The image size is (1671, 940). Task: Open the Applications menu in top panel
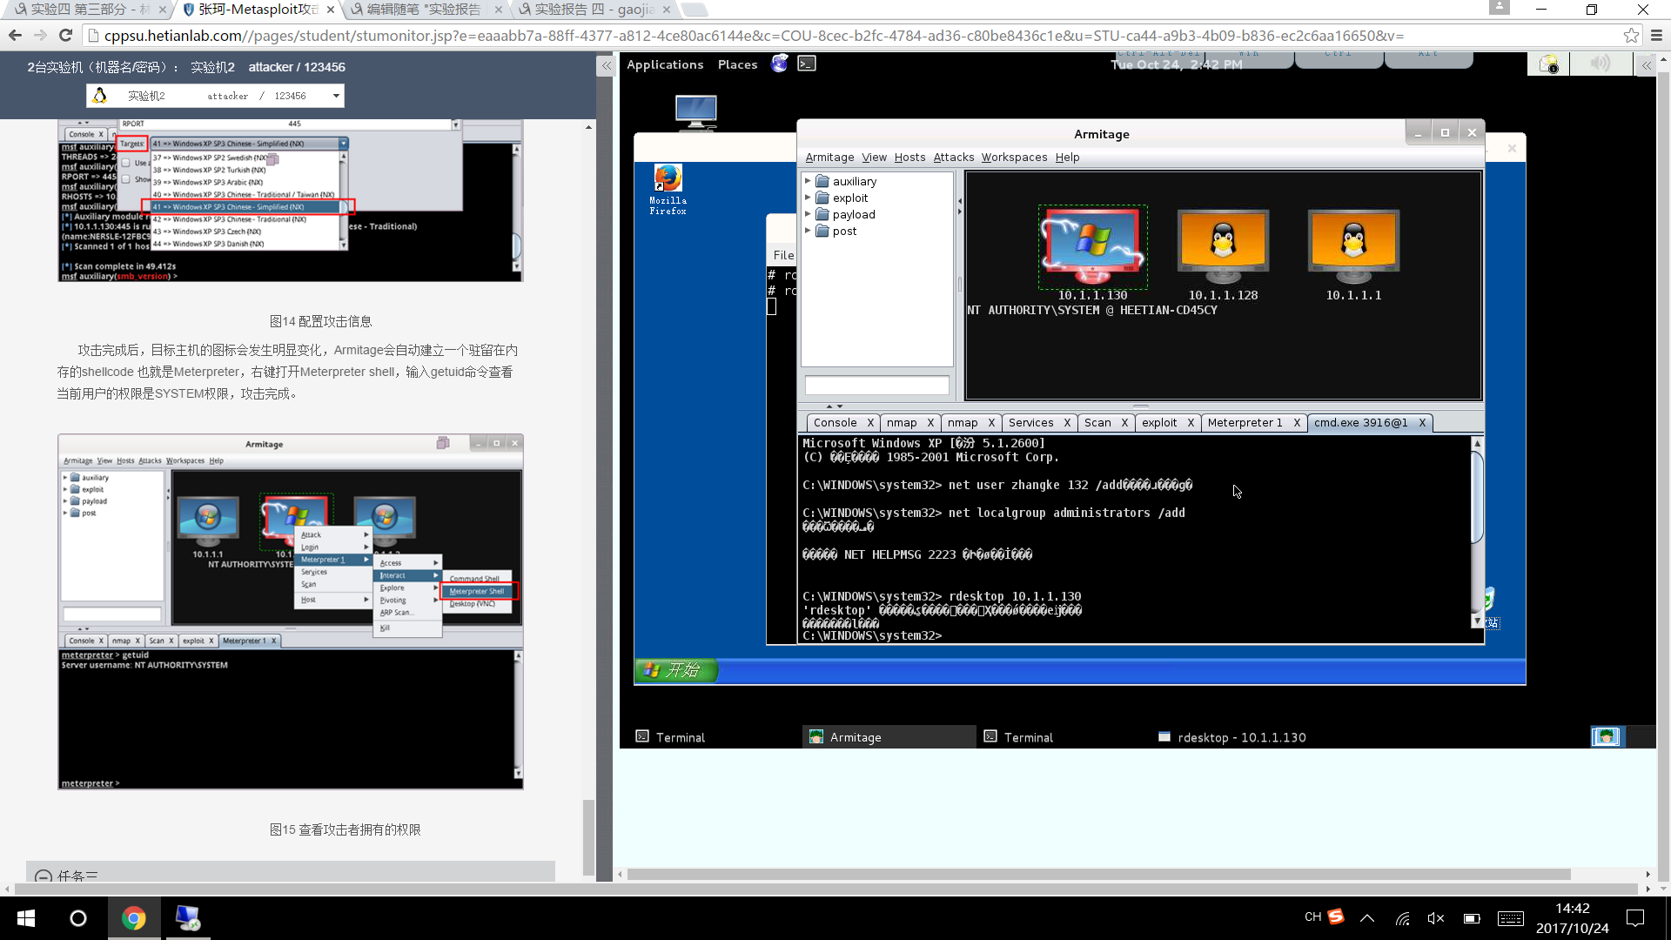point(665,64)
